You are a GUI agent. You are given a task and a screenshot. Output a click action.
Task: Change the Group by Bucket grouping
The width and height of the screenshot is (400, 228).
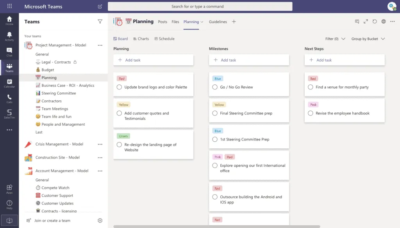(368, 39)
